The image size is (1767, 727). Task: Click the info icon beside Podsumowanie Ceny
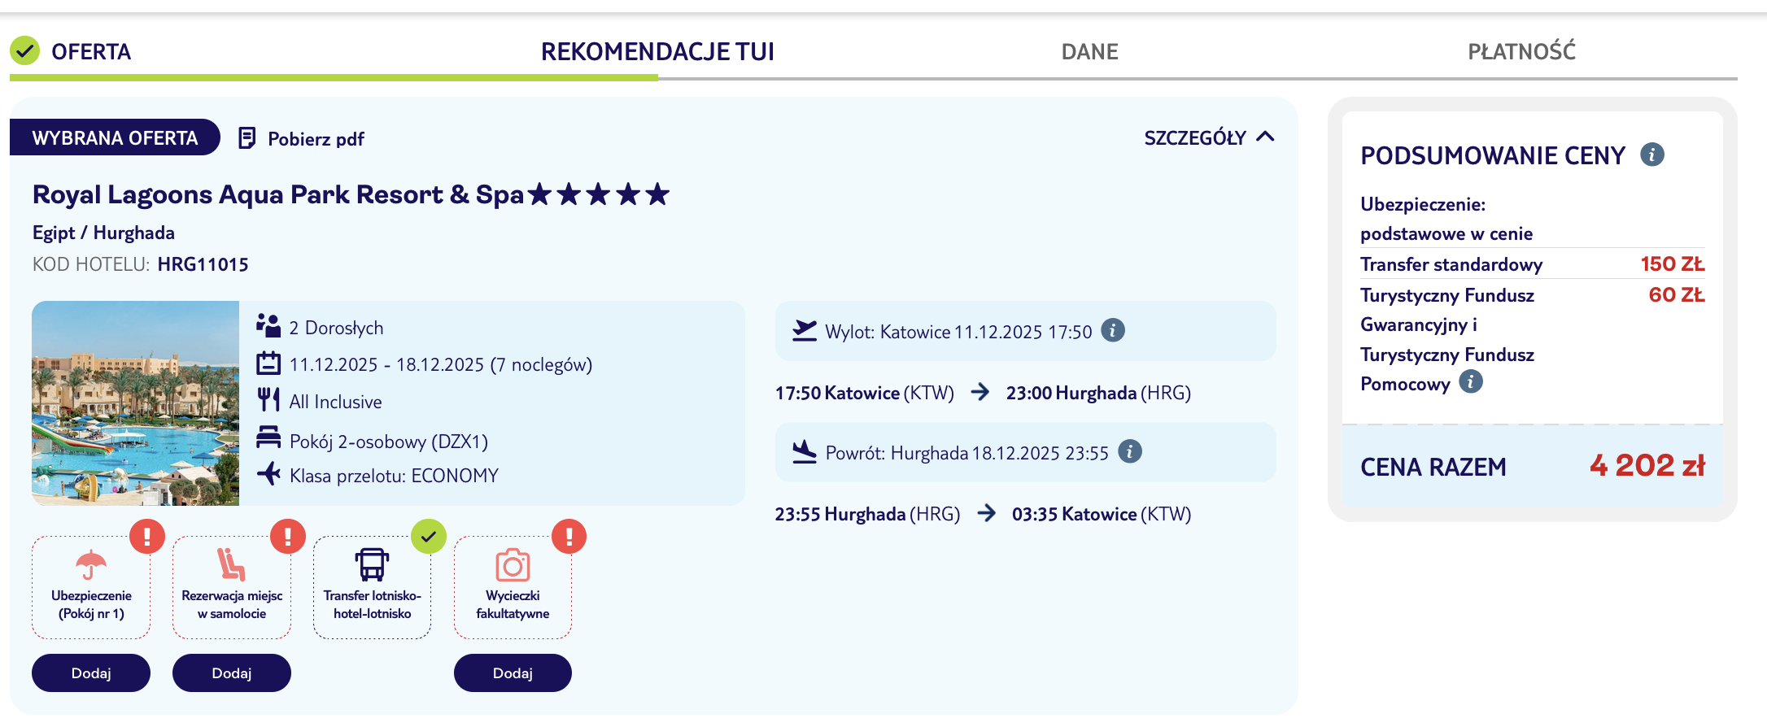pos(1651,155)
